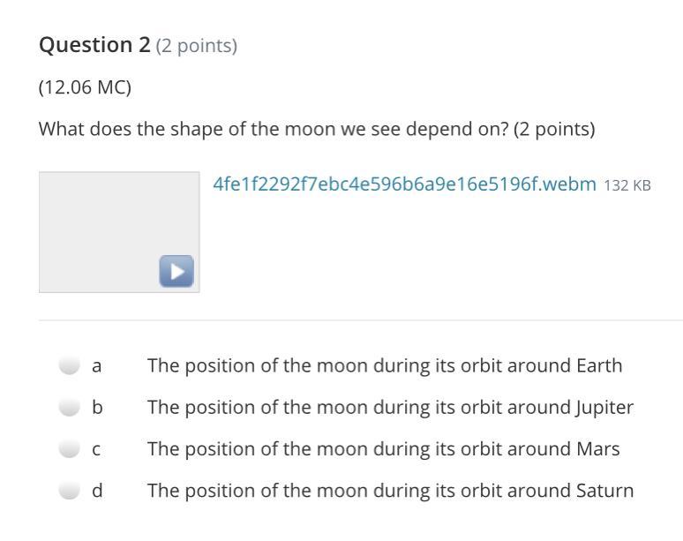Click the letter label "a" of first choice

[97, 365]
